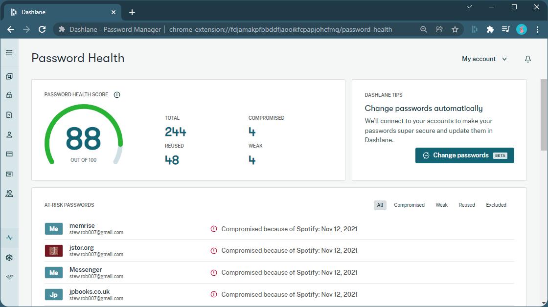Close the Dashlane browser tab

[113, 12]
